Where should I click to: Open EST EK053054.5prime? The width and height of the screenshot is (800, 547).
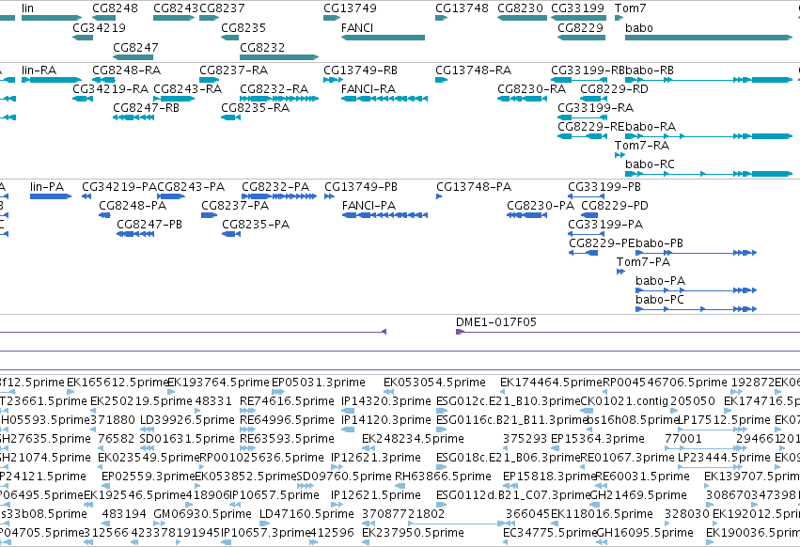tap(434, 383)
